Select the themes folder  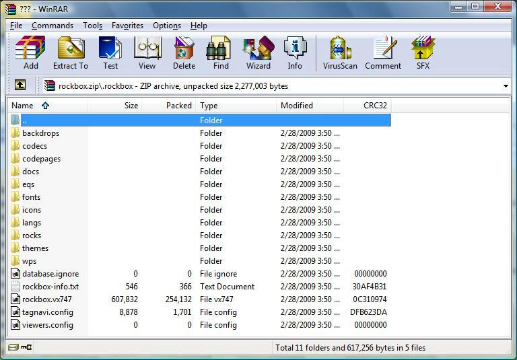[35, 248]
